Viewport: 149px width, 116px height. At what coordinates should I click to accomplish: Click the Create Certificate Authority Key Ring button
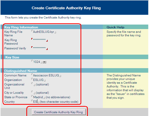(x=59, y=112)
